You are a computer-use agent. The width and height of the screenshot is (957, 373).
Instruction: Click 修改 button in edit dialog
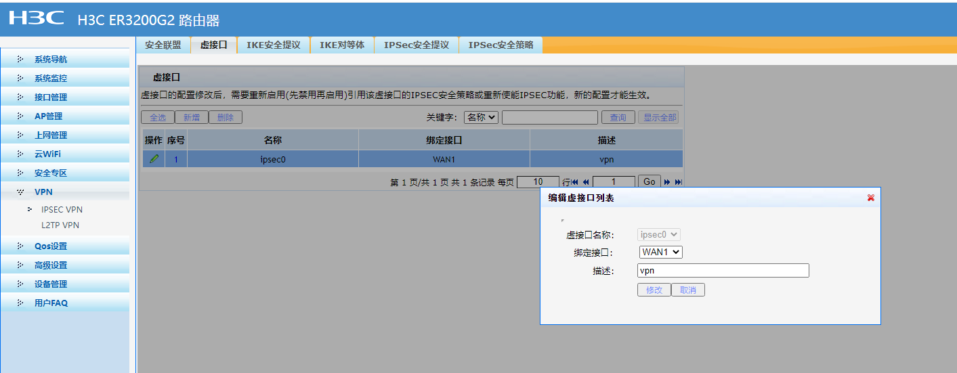click(x=654, y=290)
